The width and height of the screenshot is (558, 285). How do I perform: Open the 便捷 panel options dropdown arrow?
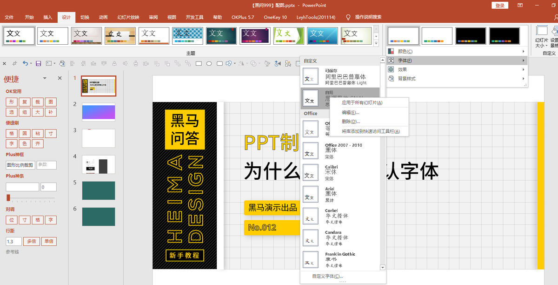[x=45, y=78]
